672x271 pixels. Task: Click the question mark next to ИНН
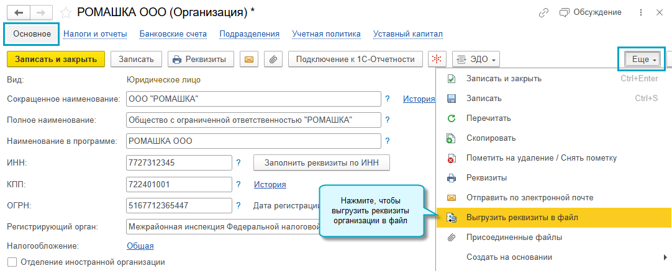(x=238, y=163)
